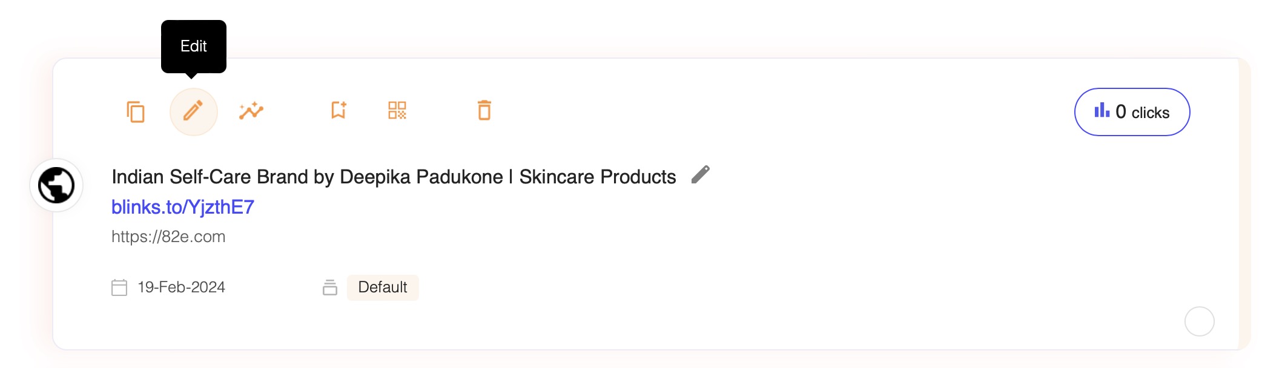Click the 19-Feb-2024 creation date
1285x368 pixels.
click(181, 287)
